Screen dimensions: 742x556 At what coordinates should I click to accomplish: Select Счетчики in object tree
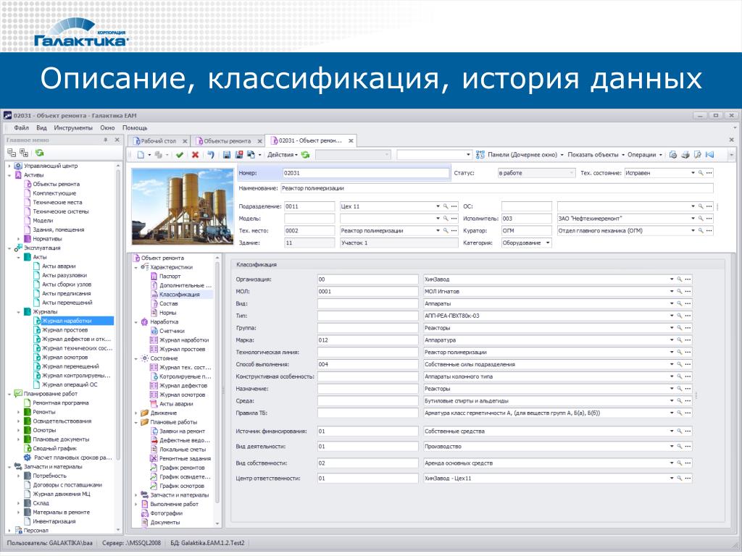[x=172, y=332]
